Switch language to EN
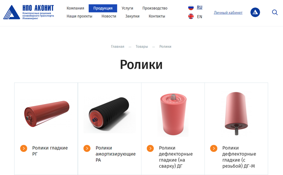Screen dimensions: 283x175 click(199, 17)
